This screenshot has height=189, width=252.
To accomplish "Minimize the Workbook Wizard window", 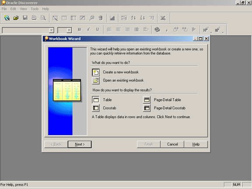I will point(195,38).
